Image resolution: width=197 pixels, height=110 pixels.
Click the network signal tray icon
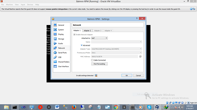[179, 107]
